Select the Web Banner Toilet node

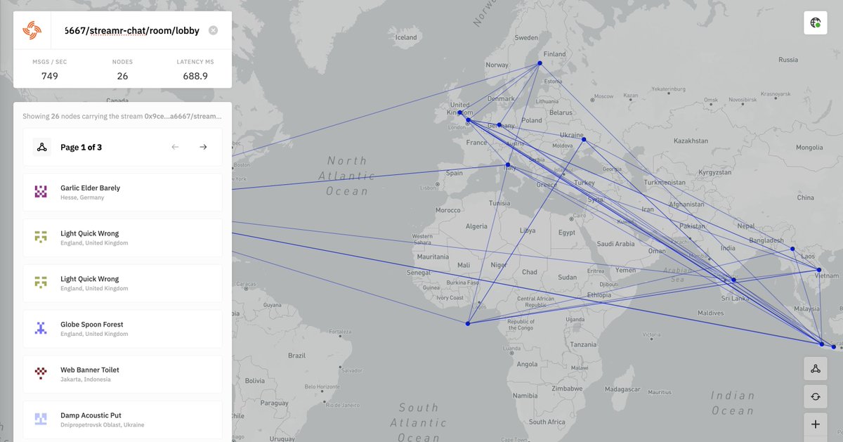122,375
